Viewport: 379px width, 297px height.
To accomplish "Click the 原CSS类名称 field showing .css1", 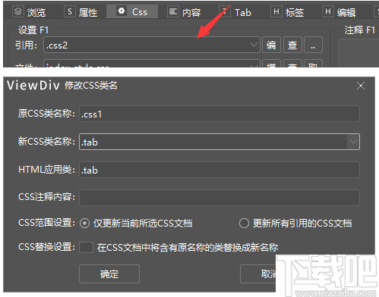I will coord(220,114).
